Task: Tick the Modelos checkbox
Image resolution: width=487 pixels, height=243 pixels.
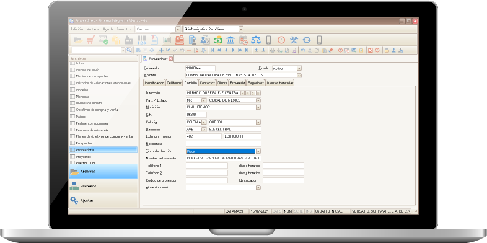Action: pos(72,90)
